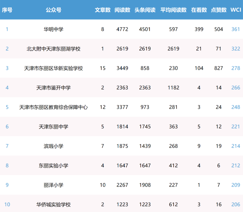This screenshot has width=243, height=212.
Task: Click 阅读数 value 3377
Action: coord(122,107)
